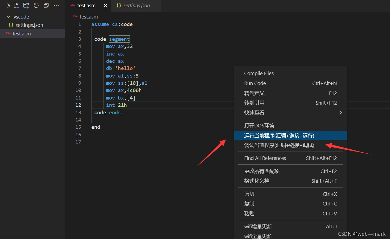Close the test.asm editor tab

[x=105, y=5]
